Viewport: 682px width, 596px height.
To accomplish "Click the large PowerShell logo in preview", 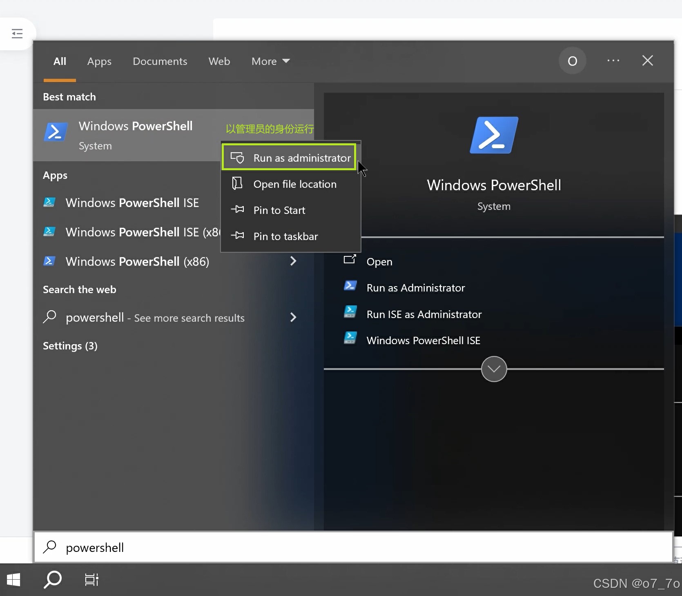I will point(494,135).
